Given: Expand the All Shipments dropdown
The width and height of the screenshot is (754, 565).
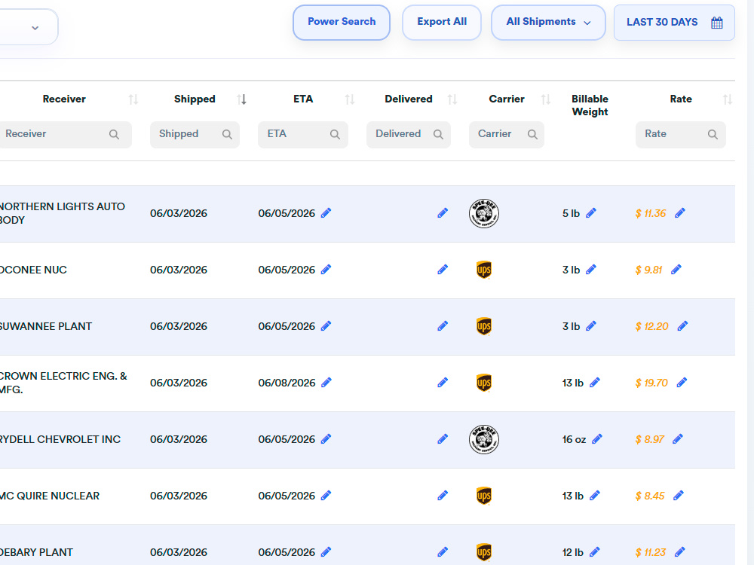Looking at the screenshot, I should [x=548, y=23].
